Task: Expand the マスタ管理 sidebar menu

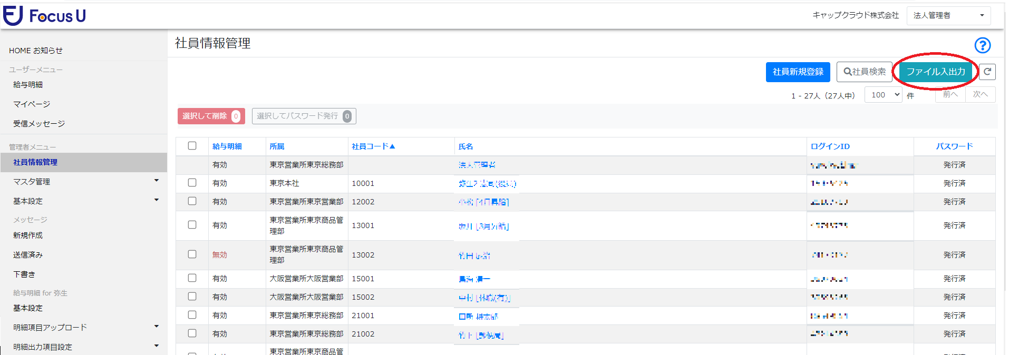Action: click(84, 182)
